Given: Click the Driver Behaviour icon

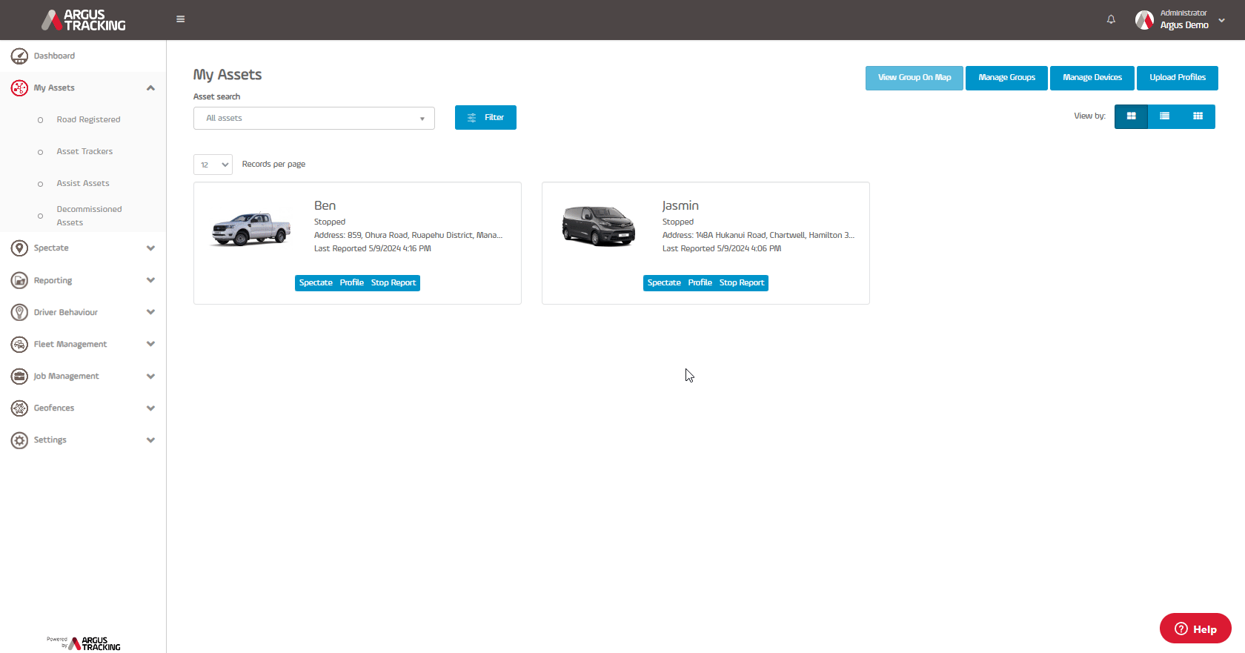Looking at the screenshot, I should [19, 312].
